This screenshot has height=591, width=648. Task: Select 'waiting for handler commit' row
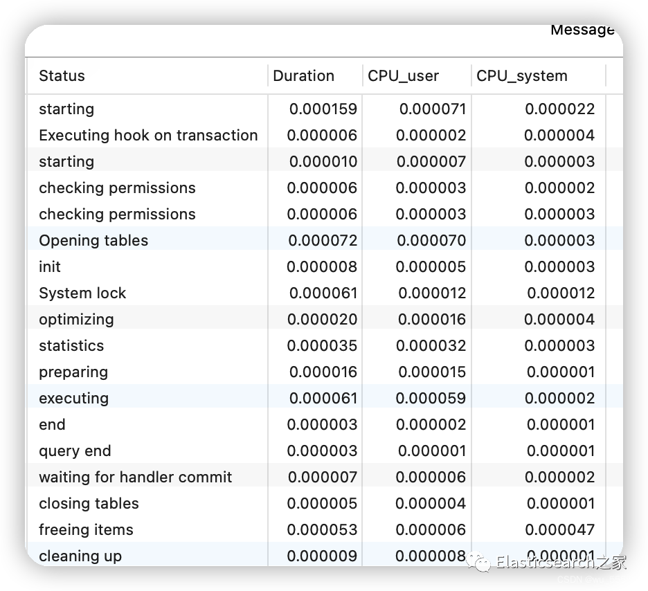[x=325, y=477]
